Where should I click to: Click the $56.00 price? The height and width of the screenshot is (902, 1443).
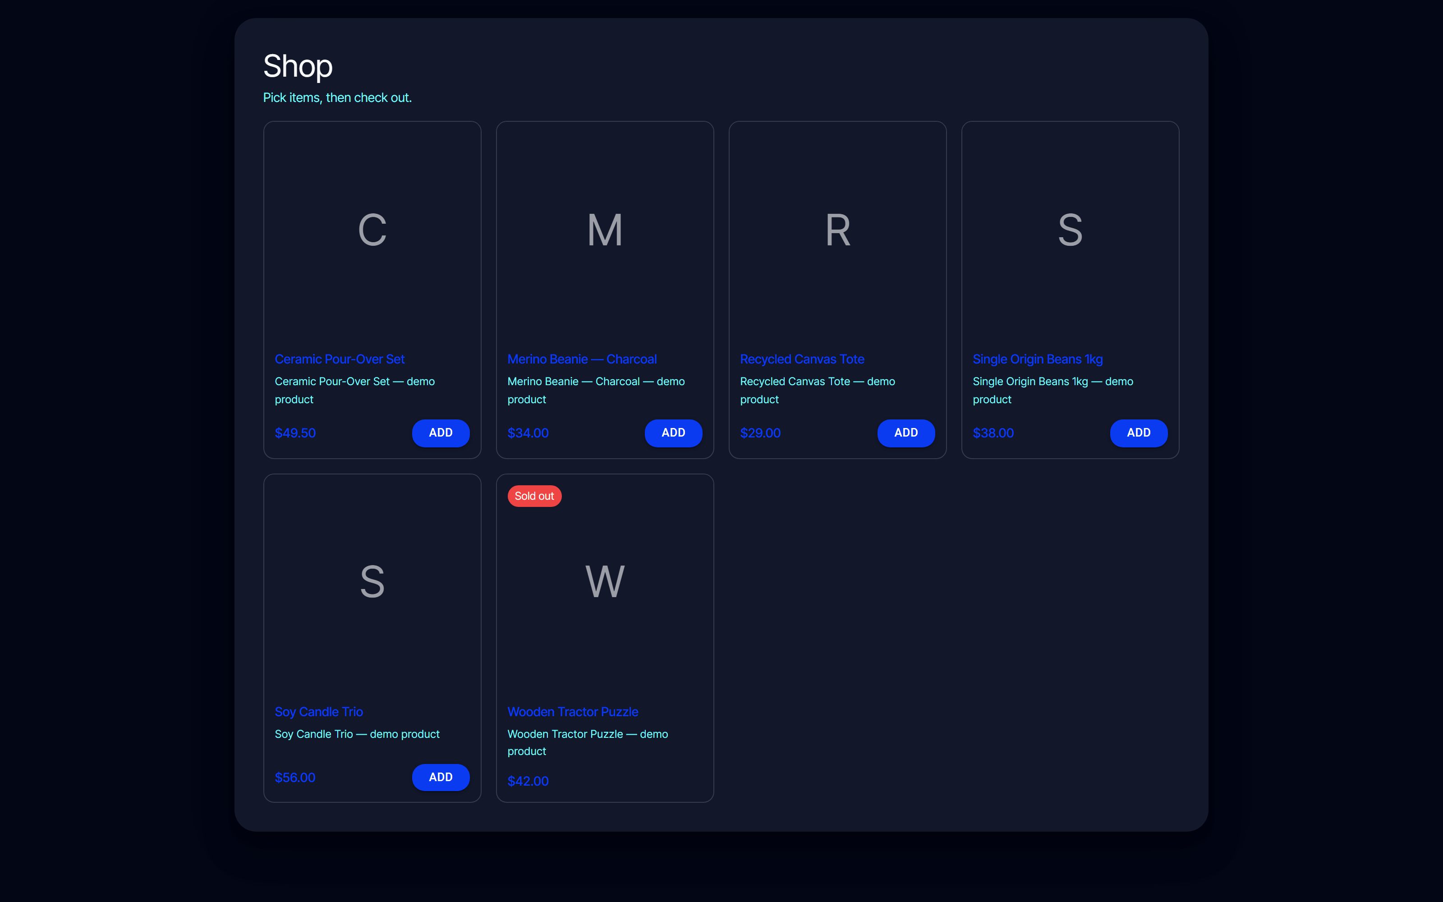pyautogui.click(x=295, y=778)
